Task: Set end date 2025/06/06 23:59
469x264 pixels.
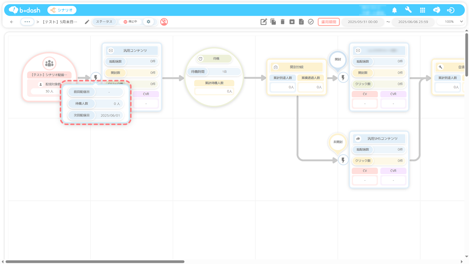Action: (x=413, y=22)
